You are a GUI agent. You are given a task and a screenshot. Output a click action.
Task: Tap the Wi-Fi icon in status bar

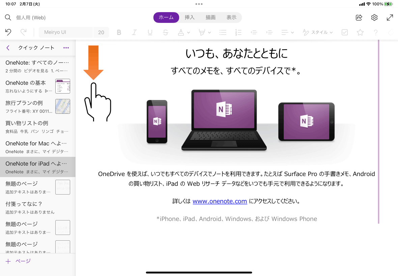pyautogui.click(x=368, y=4)
